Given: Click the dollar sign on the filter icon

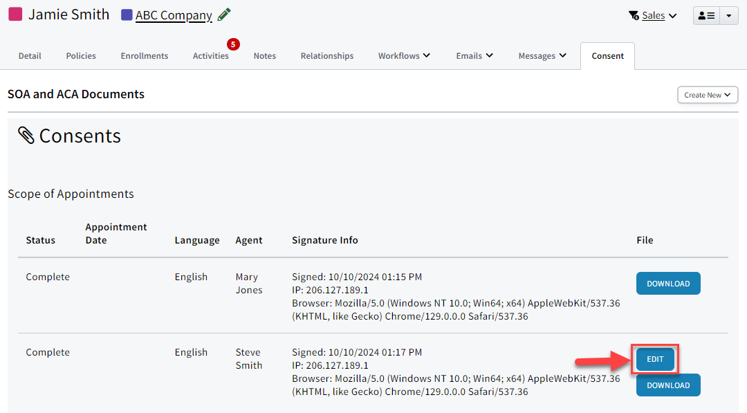Looking at the screenshot, I should [635, 18].
